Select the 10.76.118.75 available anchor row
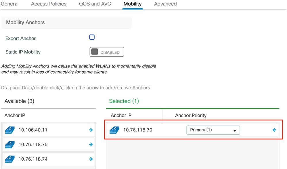287x169 pixels. tap(49, 145)
